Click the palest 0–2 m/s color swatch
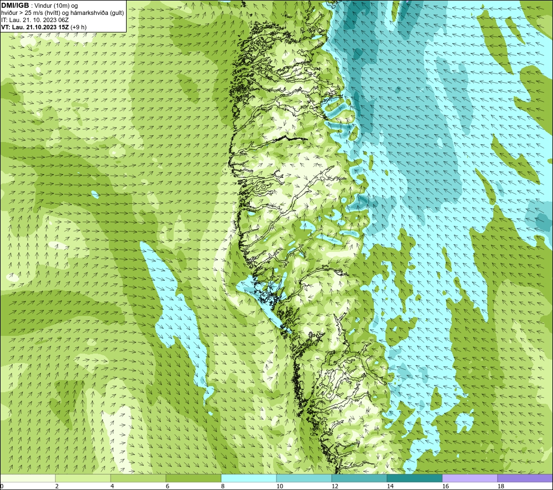553x490 pixels. tap(28, 478)
